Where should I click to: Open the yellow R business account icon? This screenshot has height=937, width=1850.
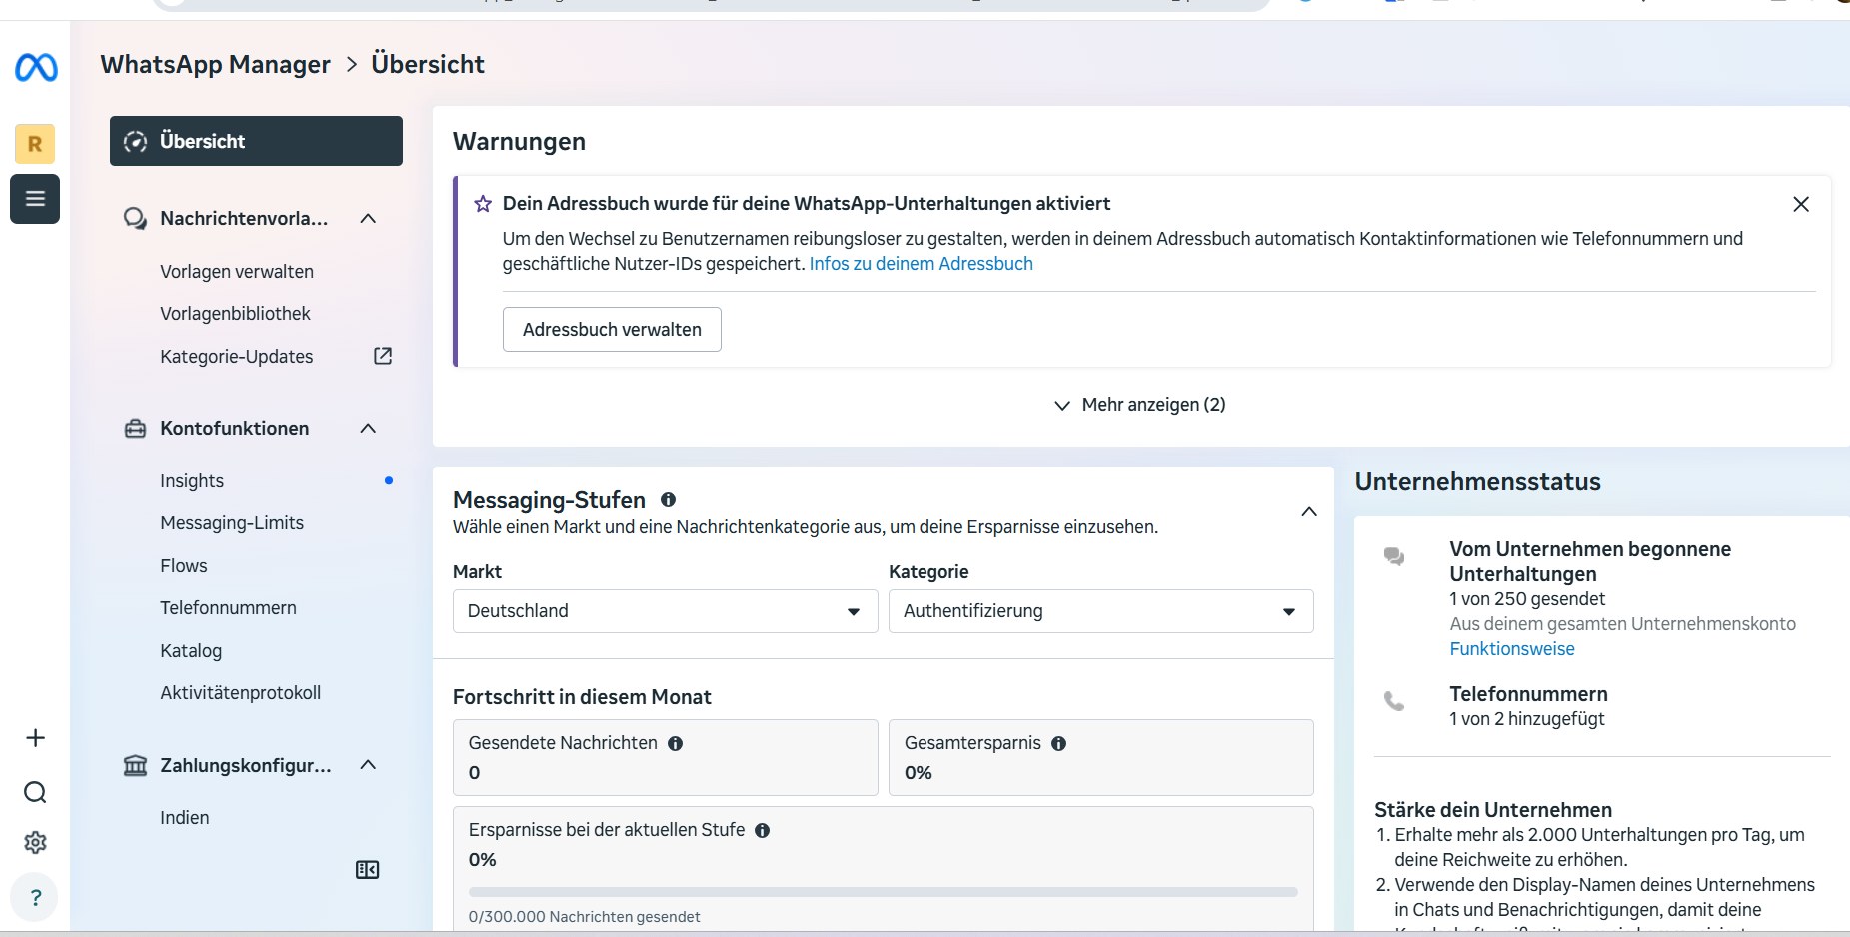35,144
